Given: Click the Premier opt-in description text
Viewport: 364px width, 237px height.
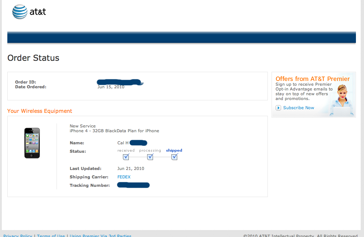Looking at the screenshot, I should [x=304, y=92].
